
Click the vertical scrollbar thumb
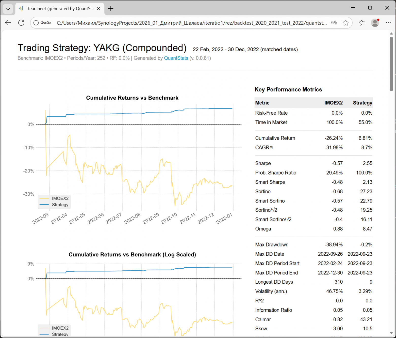(391, 64)
